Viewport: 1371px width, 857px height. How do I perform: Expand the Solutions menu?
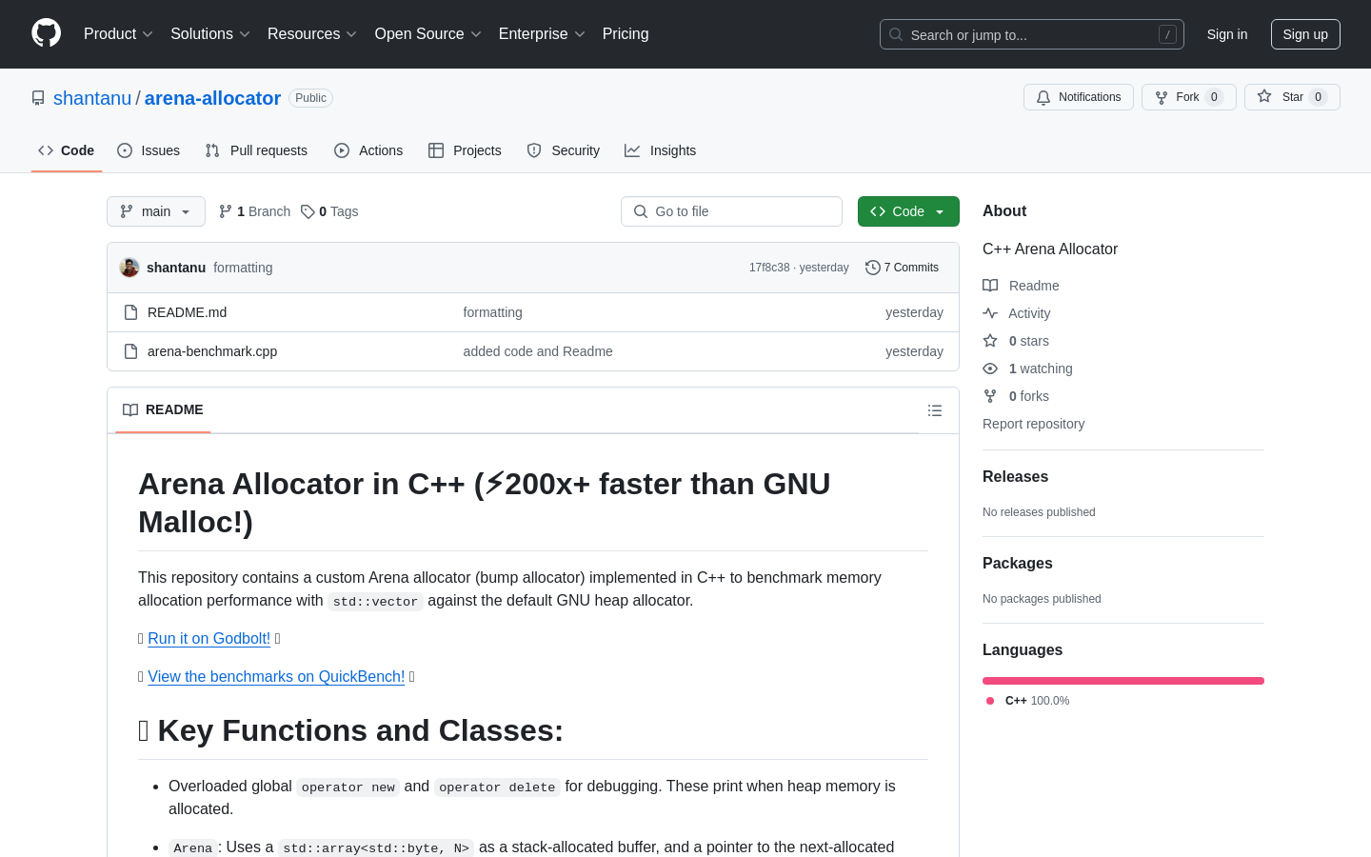click(x=210, y=34)
